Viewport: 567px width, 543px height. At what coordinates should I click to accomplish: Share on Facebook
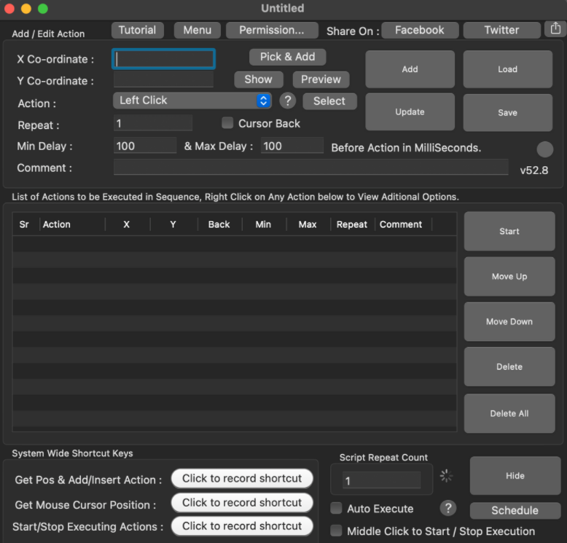[x=419, y=30]
